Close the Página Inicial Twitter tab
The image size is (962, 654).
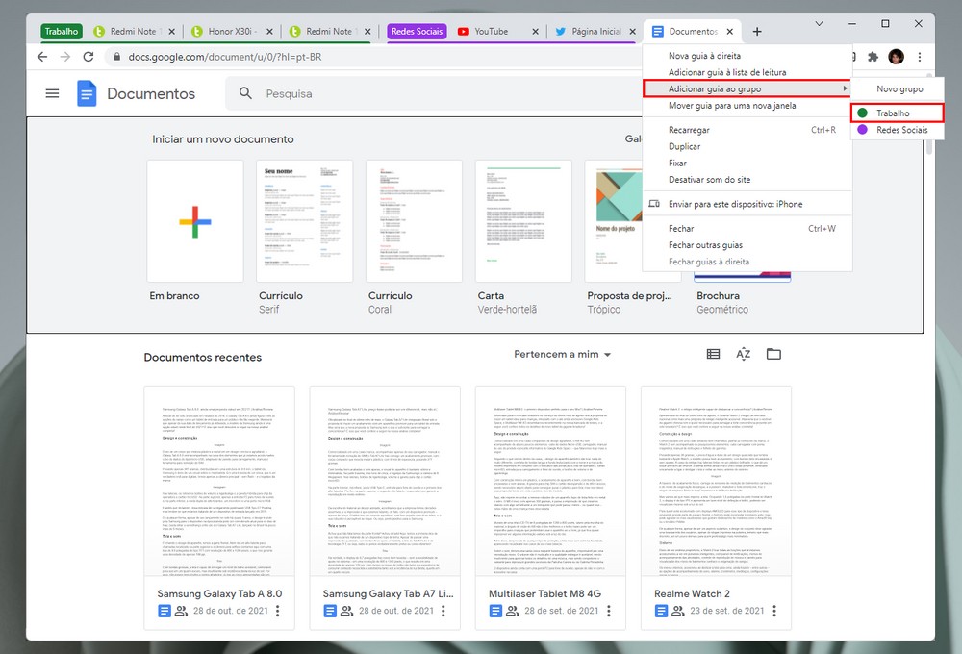click(633, 32)
